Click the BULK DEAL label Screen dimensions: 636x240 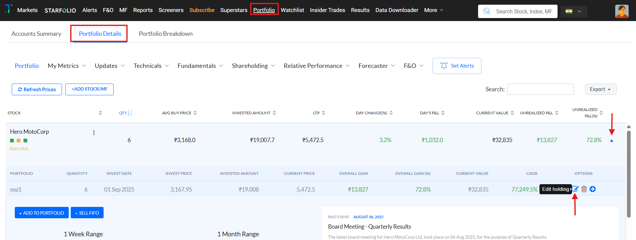(19, 149)
